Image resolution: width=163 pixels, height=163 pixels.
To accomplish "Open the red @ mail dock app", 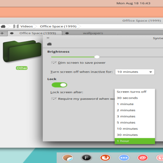I will tap(143, 158).
